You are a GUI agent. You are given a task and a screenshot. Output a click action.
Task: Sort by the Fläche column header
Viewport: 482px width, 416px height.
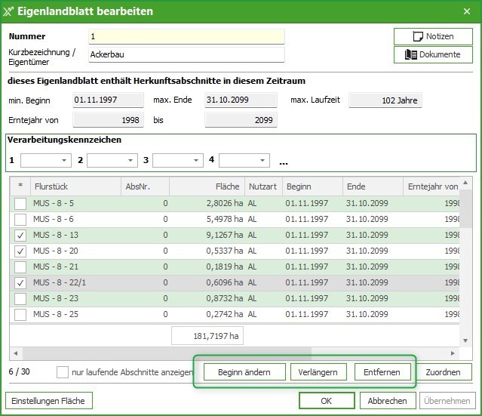206,186
